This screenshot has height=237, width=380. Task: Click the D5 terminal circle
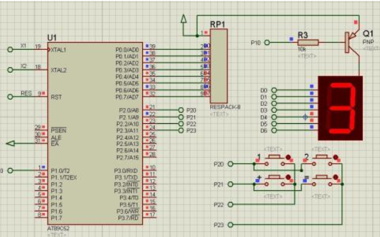pyautogui.click(x=274, y=124)
